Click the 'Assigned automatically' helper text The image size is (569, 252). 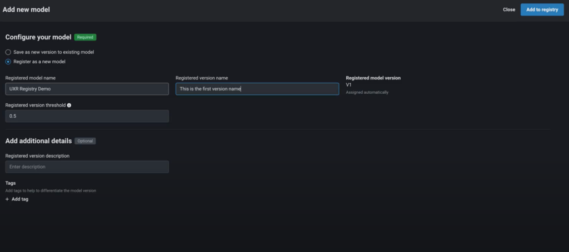(367, 92)
